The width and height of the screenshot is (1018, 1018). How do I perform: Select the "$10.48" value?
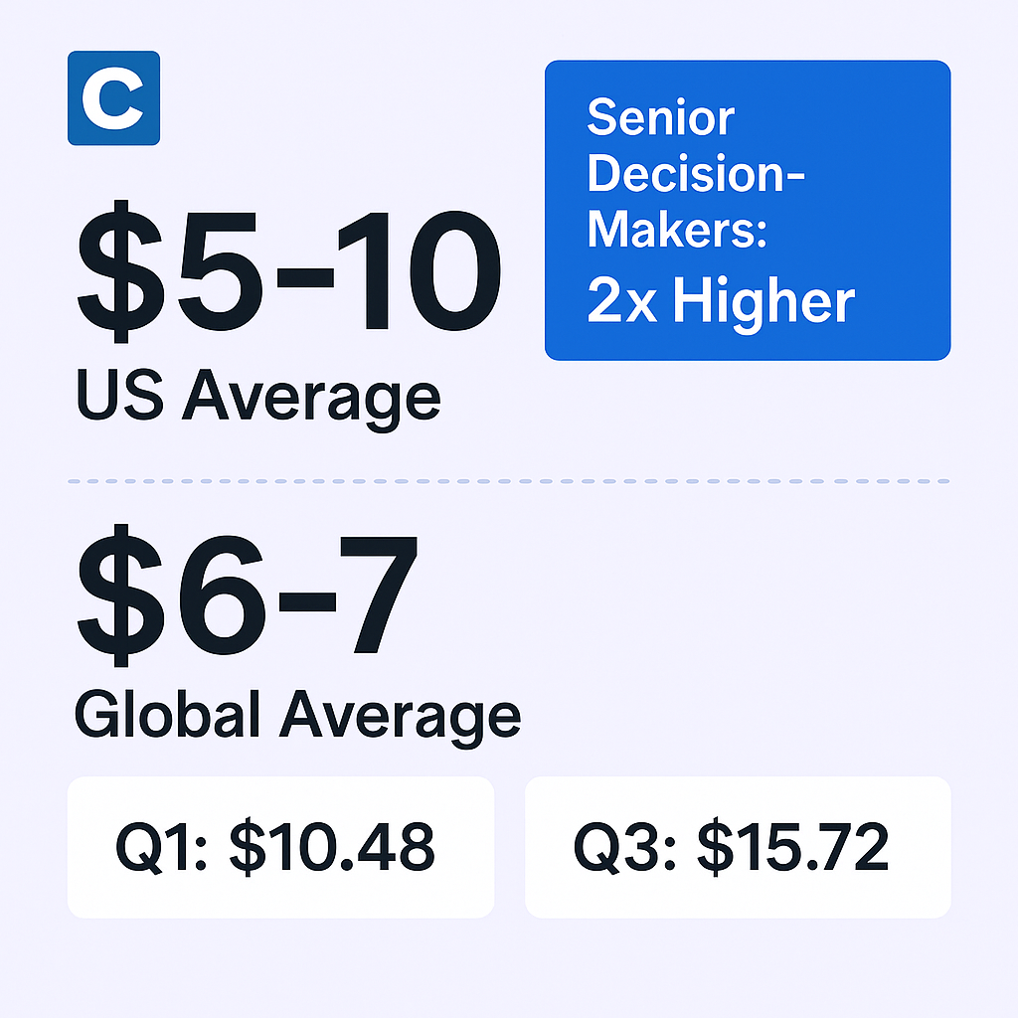[332, 848]
